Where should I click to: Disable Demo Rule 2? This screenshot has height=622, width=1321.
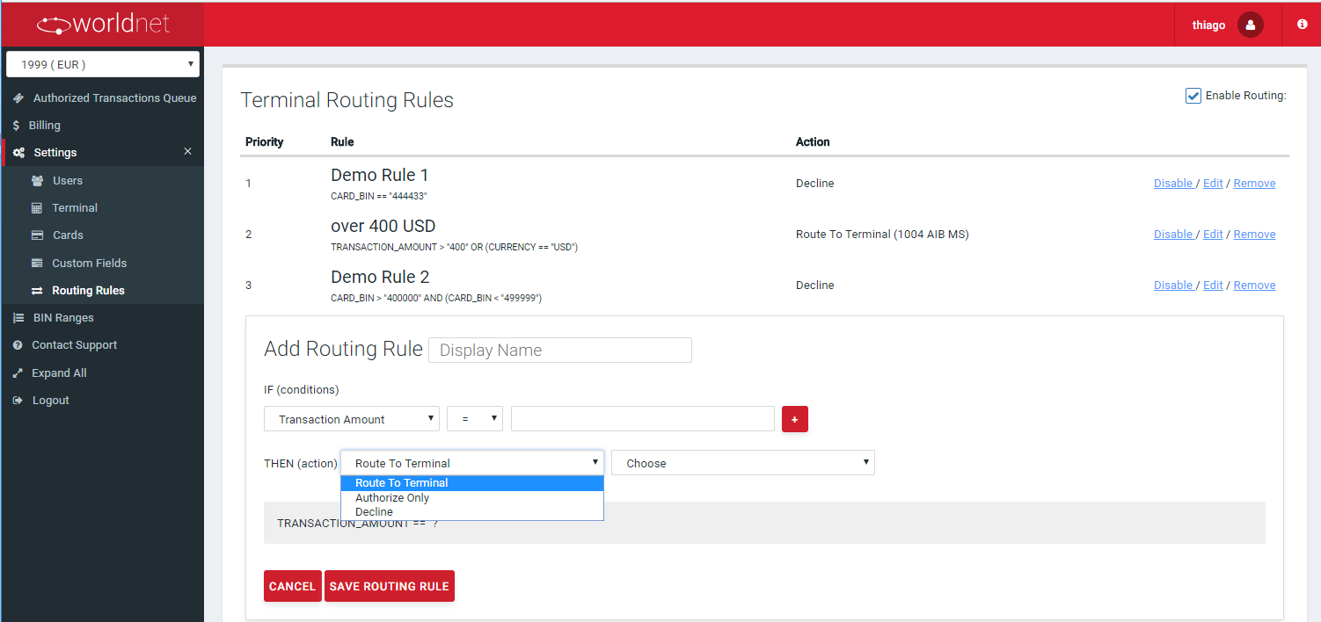(x=1173, y=286)
